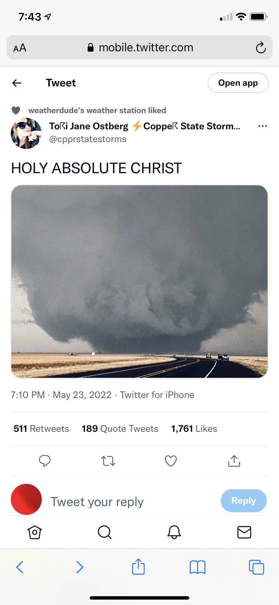
Task: Open Safari AA text size menu
Action: tap(20, 48)
